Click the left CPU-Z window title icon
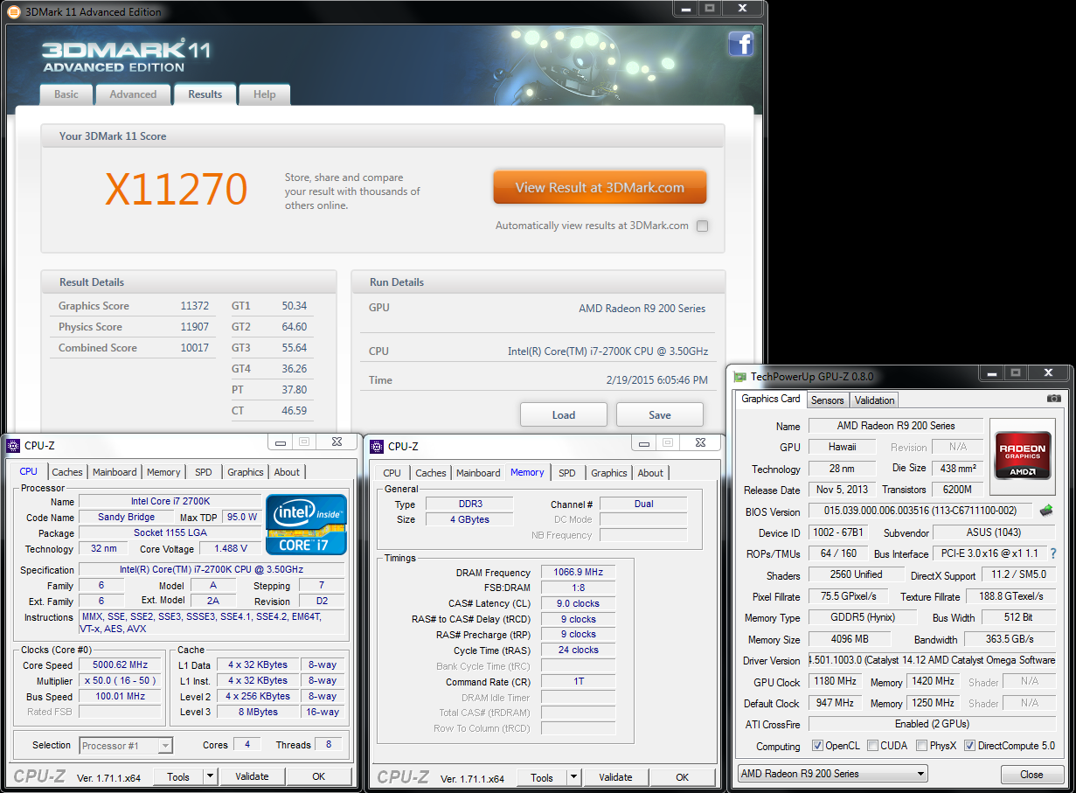 [13, 446]
